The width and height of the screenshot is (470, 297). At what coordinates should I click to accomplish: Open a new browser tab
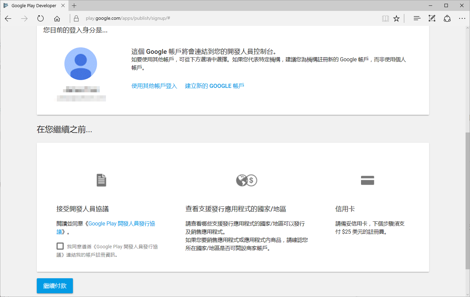74,5
